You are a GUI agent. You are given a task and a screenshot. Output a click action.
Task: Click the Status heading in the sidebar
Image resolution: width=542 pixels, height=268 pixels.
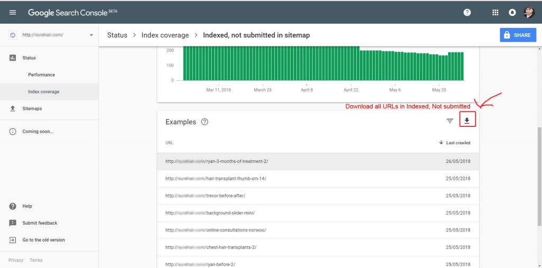click(x=29, y=58)
